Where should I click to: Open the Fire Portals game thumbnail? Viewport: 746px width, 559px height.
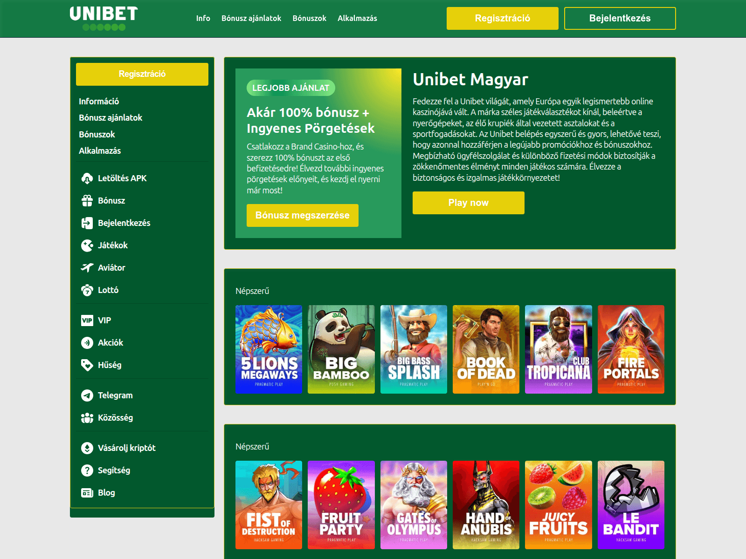(x=631, y=349)
